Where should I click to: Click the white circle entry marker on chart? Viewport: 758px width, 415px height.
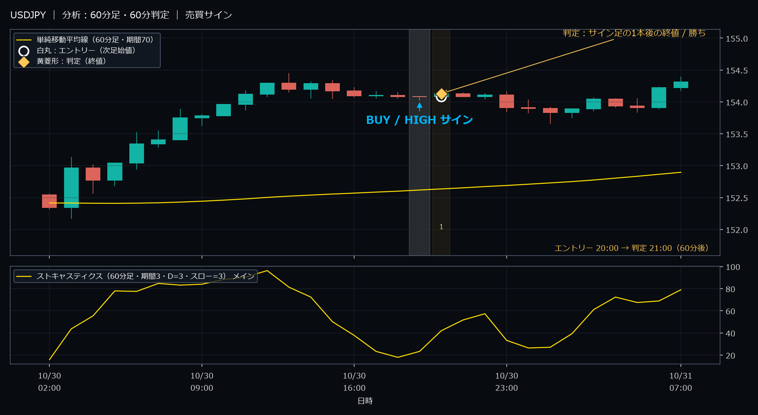tap(441, 97)
